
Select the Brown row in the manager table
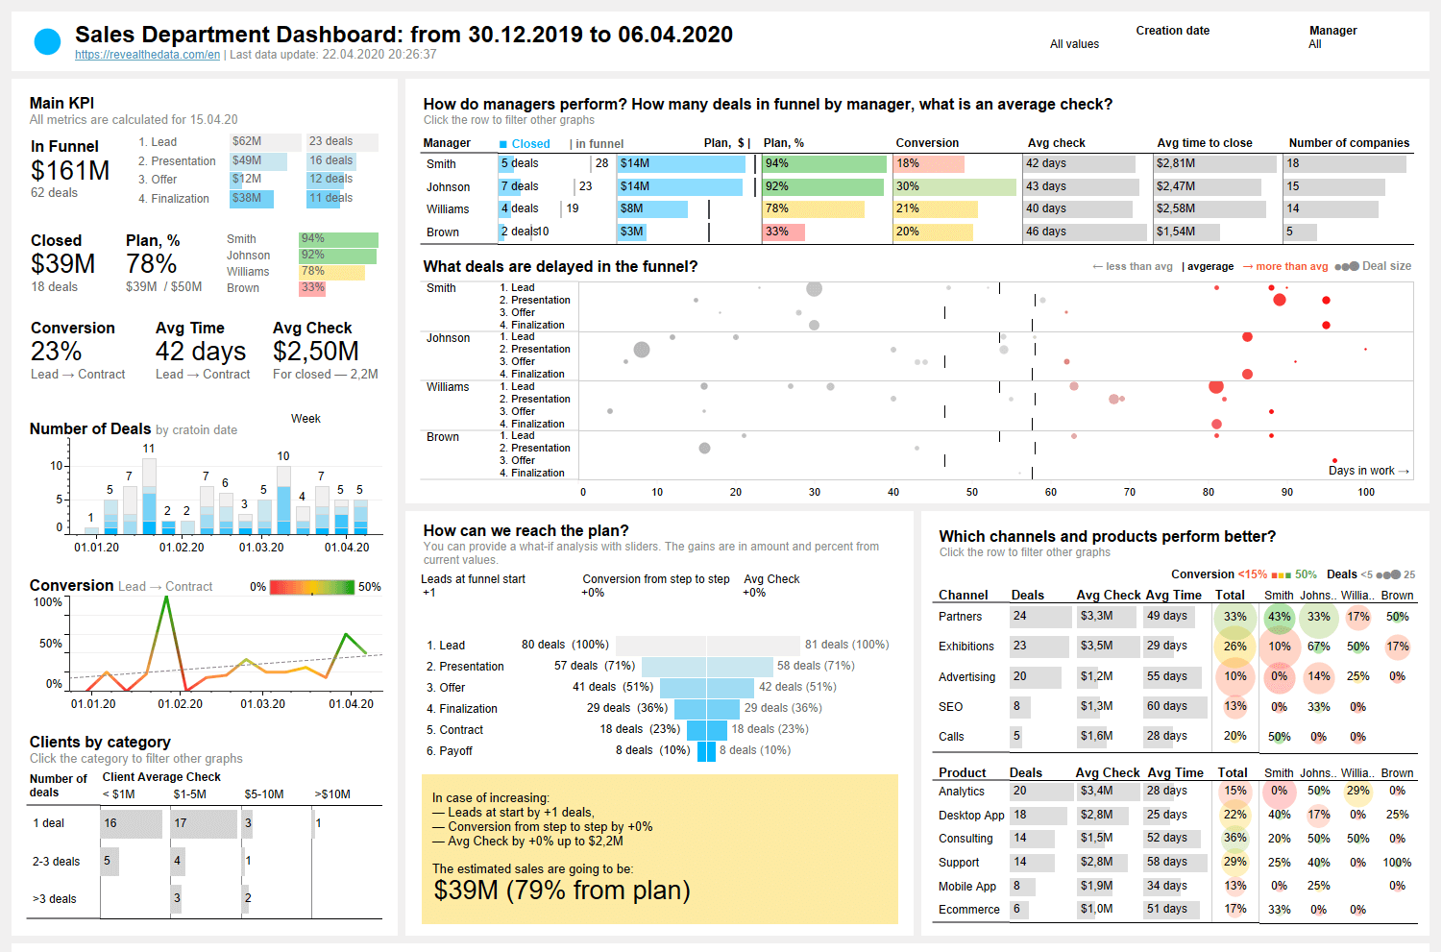point(917,232)
